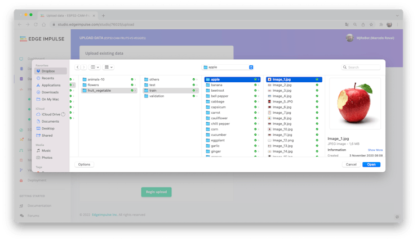Click Show More in Information

375,150
